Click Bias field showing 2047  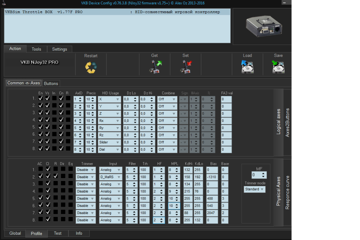pyautogui.click(x=212, y=213)
